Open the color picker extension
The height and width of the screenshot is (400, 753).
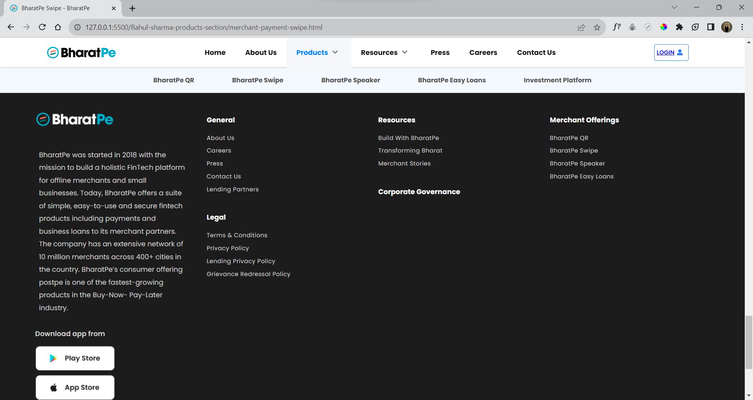pos(664,27)
